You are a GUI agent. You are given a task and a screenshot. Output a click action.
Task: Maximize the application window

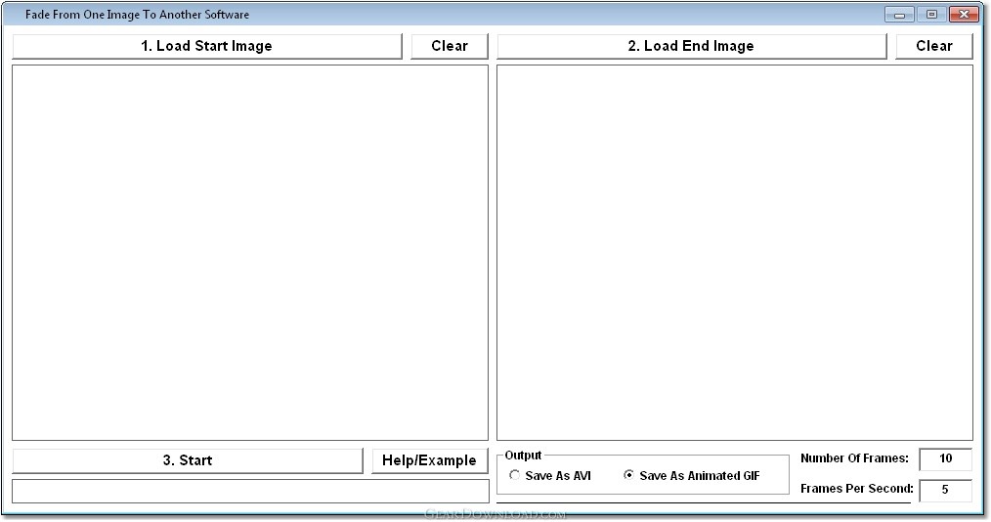930,15
